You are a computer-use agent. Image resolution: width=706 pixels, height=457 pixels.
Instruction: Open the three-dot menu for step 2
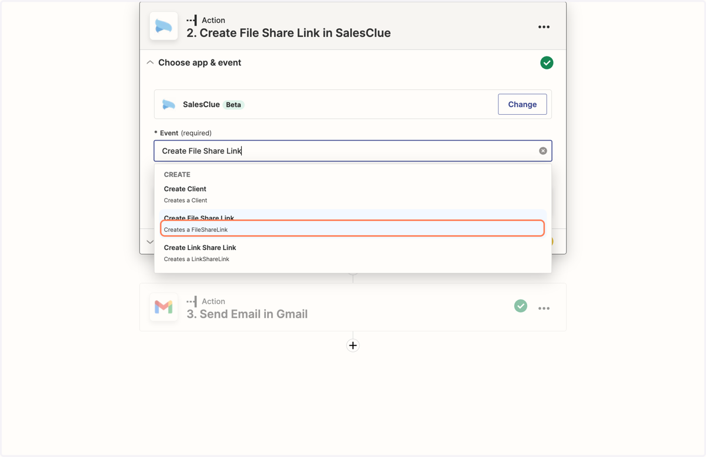544,27
